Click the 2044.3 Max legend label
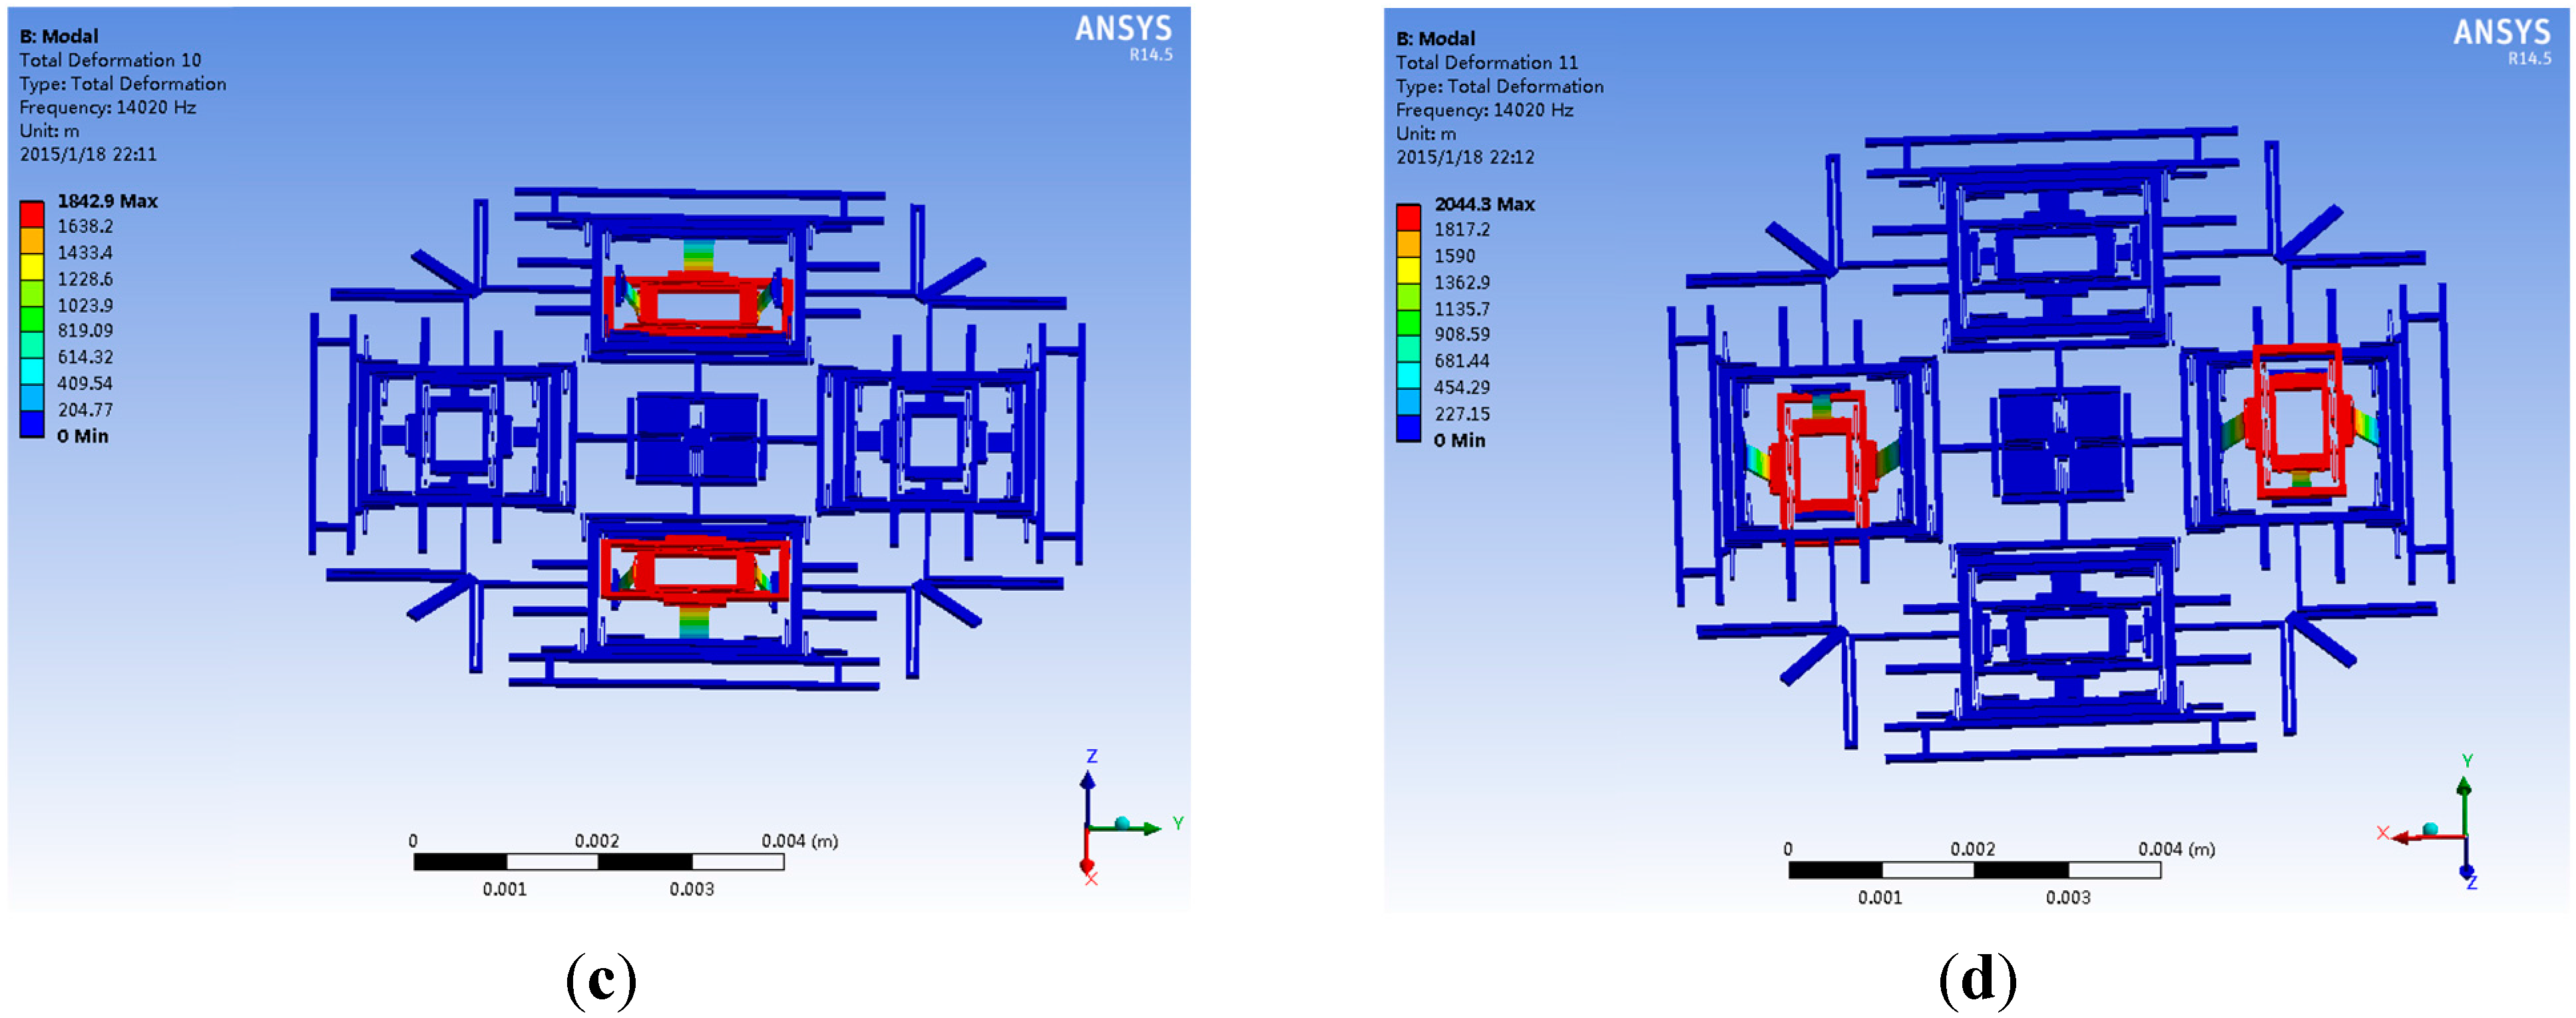The height and width of the screenshot is (1018, 2576). 1484,204
